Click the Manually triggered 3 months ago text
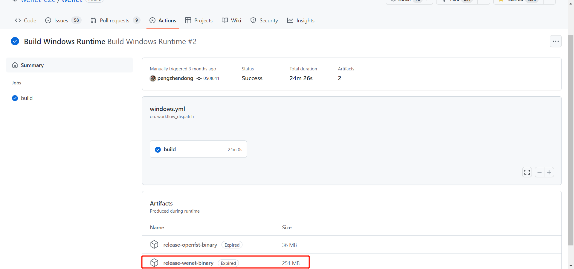 pos(183,69)
